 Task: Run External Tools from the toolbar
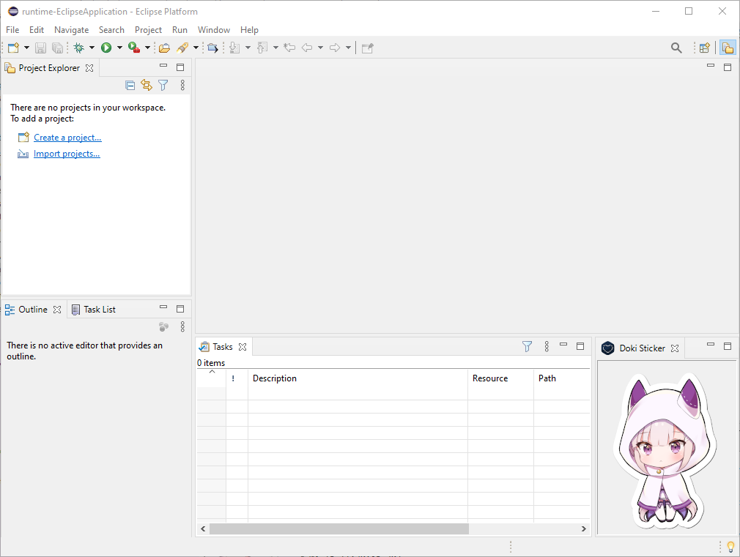(x=133, y=47)
